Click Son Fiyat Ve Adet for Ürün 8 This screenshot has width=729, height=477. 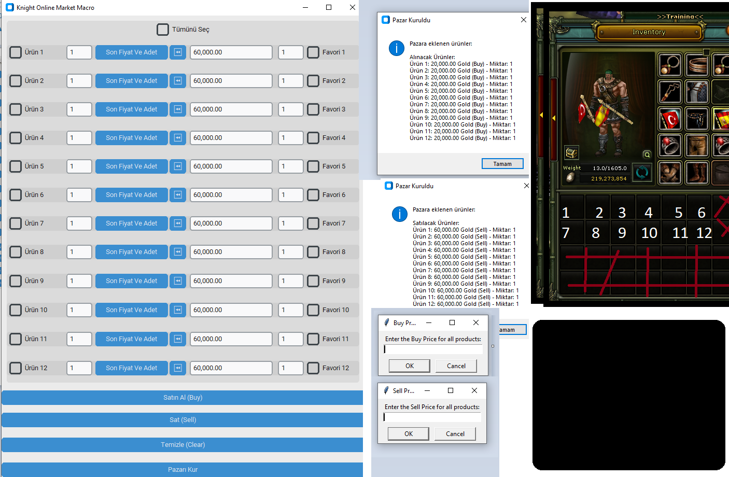coord(132,252)
